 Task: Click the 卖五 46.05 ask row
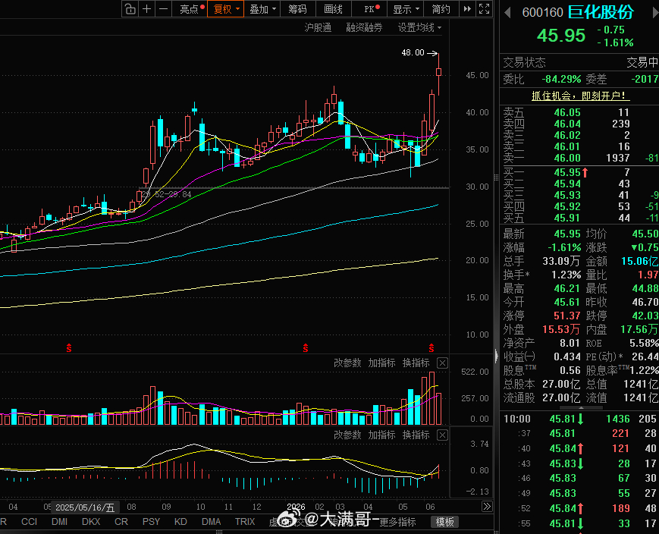(579, 112)
